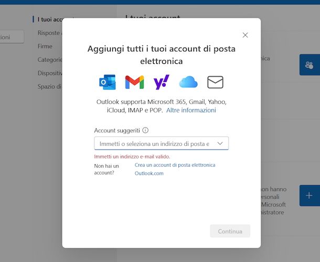Click the generic mail envelope icon
Viewport: 320px width, 262px height.
pos(215,82)
